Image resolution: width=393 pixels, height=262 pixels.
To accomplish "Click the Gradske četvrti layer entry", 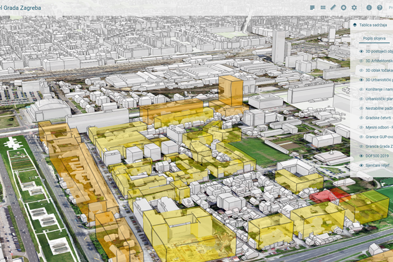I will [x=379, y=118].
